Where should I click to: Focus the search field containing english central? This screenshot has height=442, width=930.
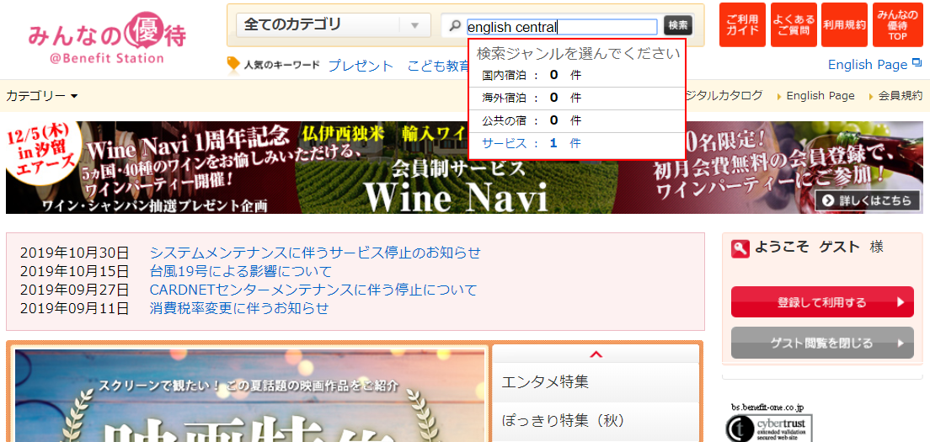[562, 27]
